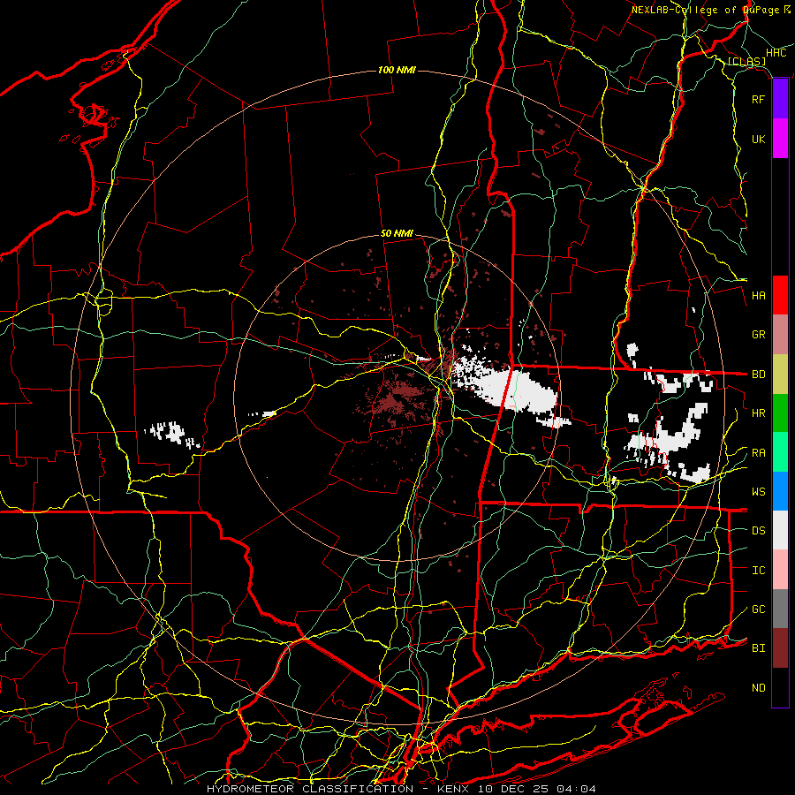Click the WS blue legend swatch
The width and height of the screenshot is (795, 795).
[x=780, y=491]
